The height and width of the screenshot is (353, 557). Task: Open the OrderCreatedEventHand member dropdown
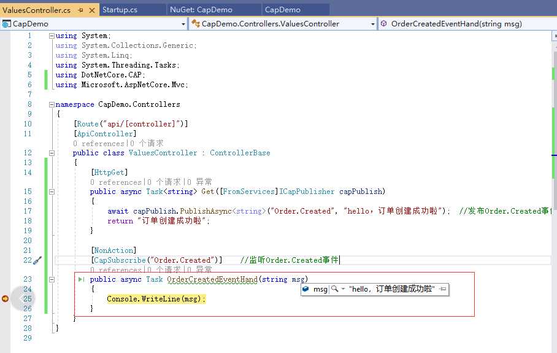pos(467,24)
